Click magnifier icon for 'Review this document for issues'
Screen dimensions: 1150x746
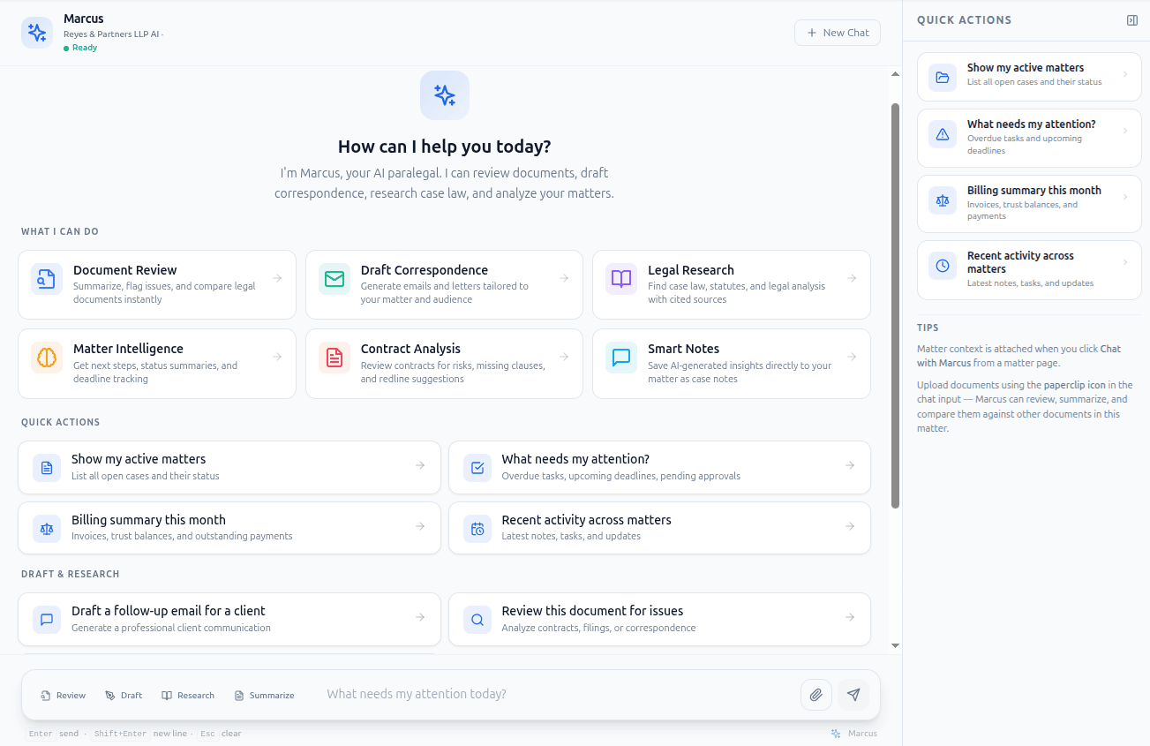click(x=477, y=619)
